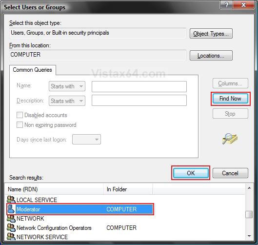Click the magnifying glass search icon
Screen dimensions: 258x245
click(230, 139)
